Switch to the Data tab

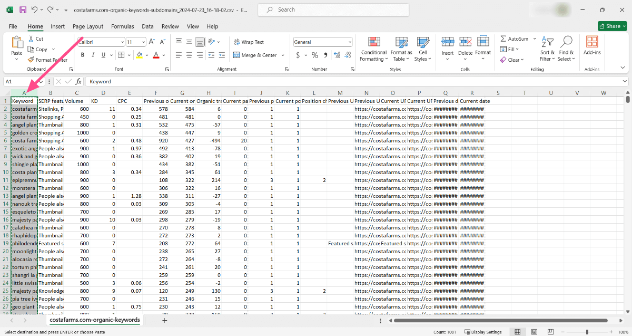(147, 26)
